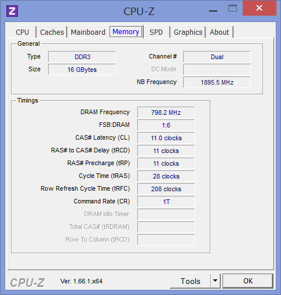Click the Row Refresh Cycle Time (tRFC) label
The width and height of the screenshot is (281, 295).
pyautogui.click(x=85, y=188)
